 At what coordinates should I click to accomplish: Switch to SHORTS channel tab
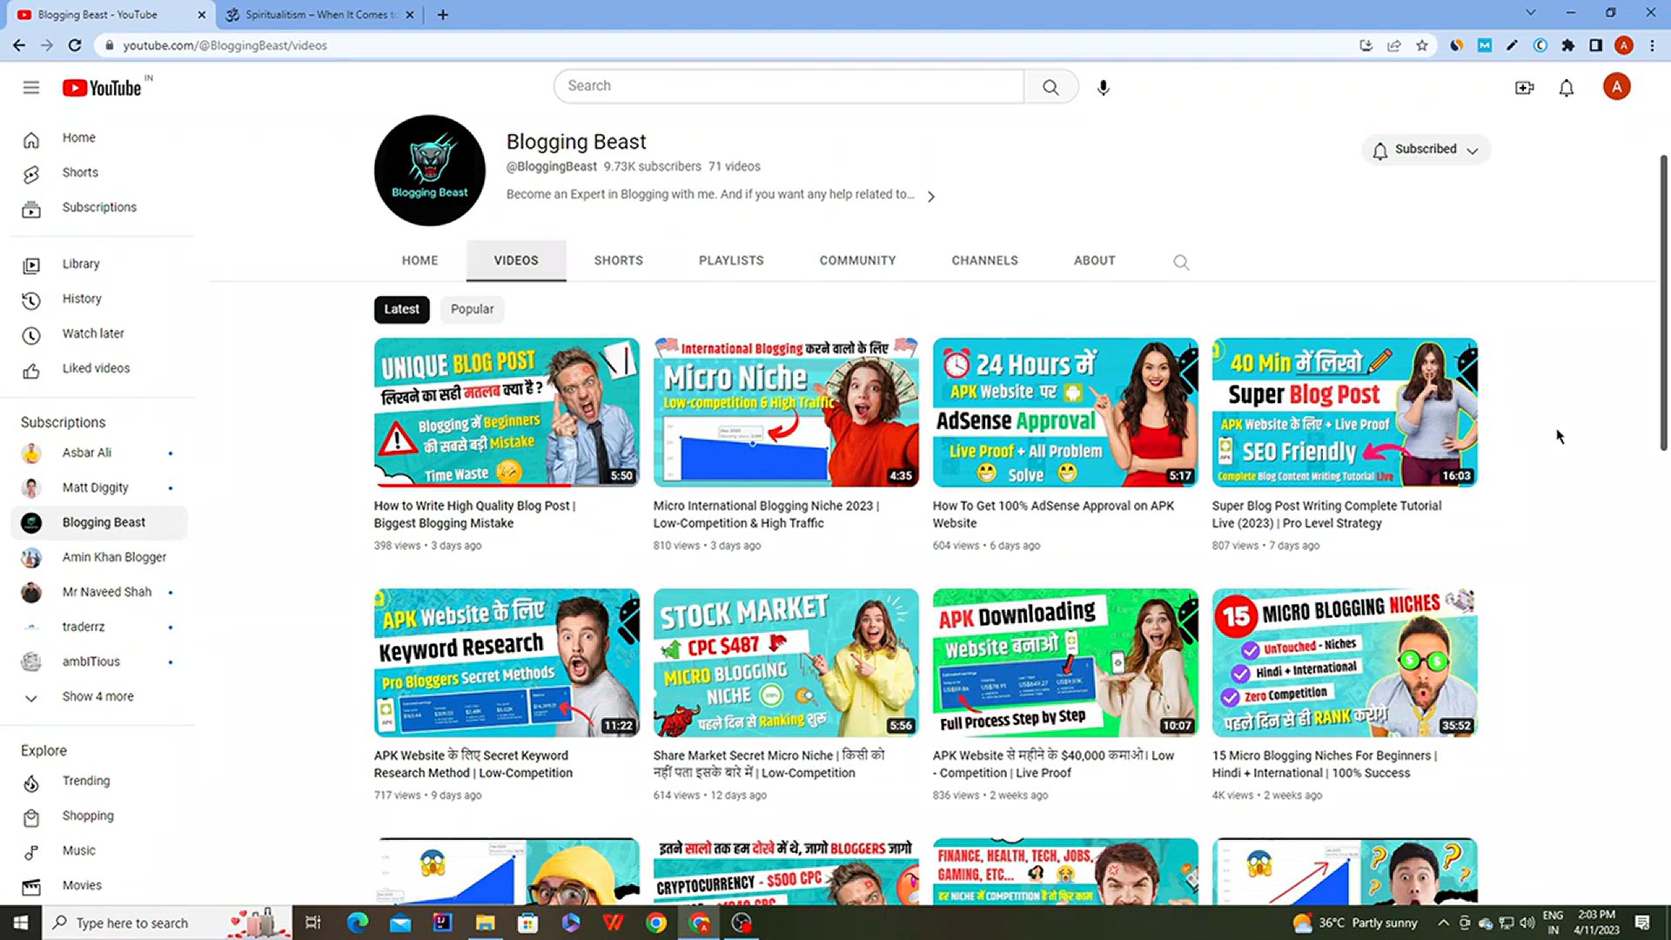click(x=619, y=260)
